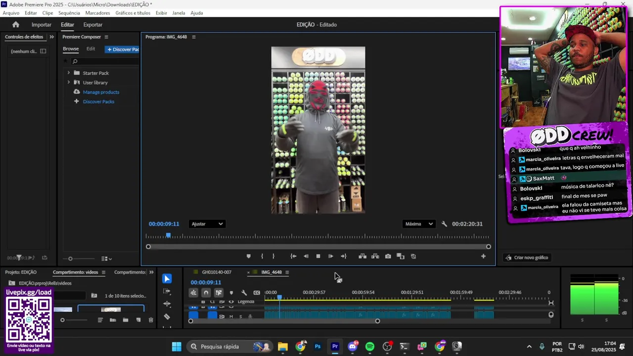
Task: Click the Lift button
Action: (x=362, y=256)
